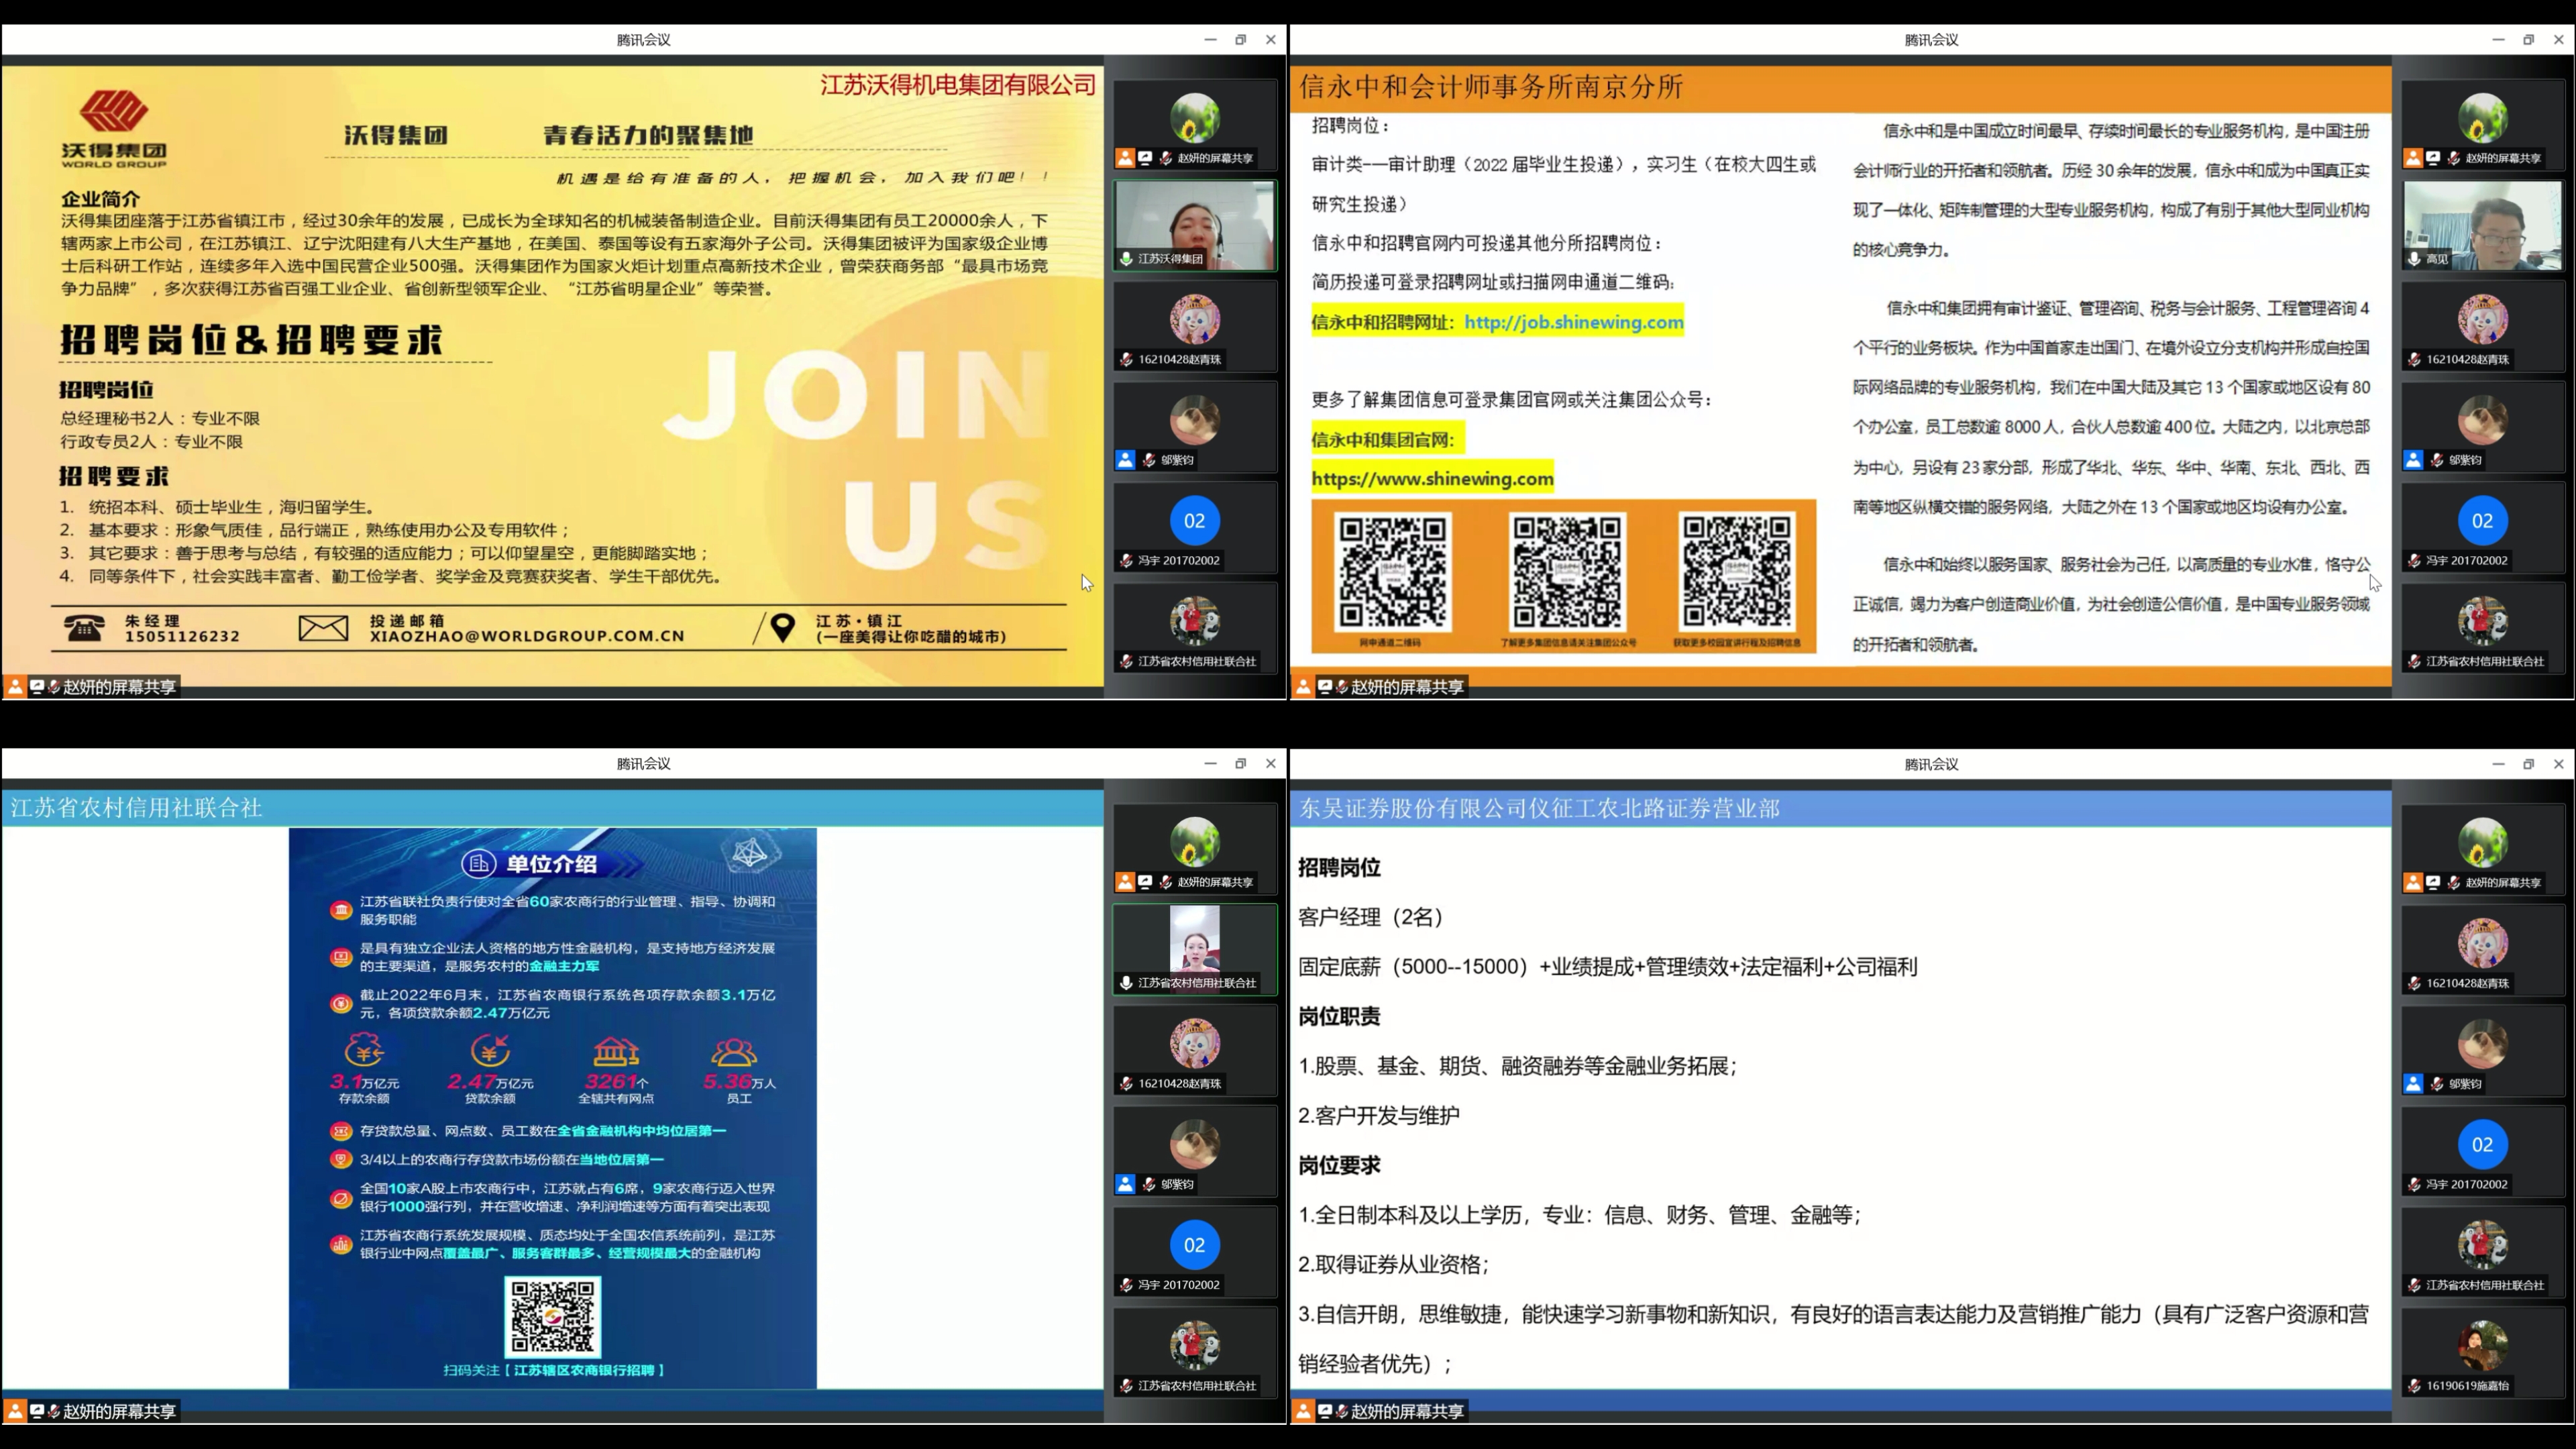
Task: Click 单位介绍 header icon in bank slide
Action: [479, 863]
